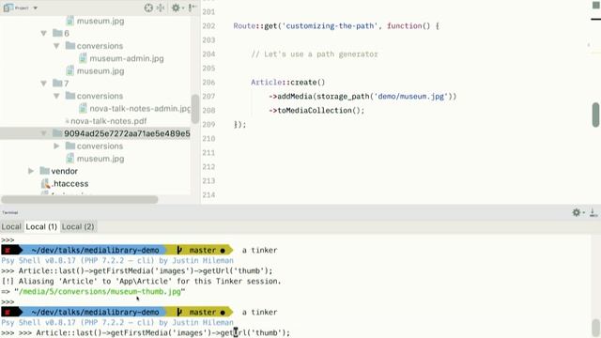Switch to the Local (1) terminal tab
The height and width of the screenshot is (338, 601).
(x=41, y=227)
